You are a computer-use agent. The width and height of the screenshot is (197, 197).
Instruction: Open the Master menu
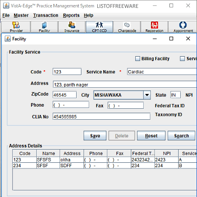pyautogui.click(x=21, y=15)
